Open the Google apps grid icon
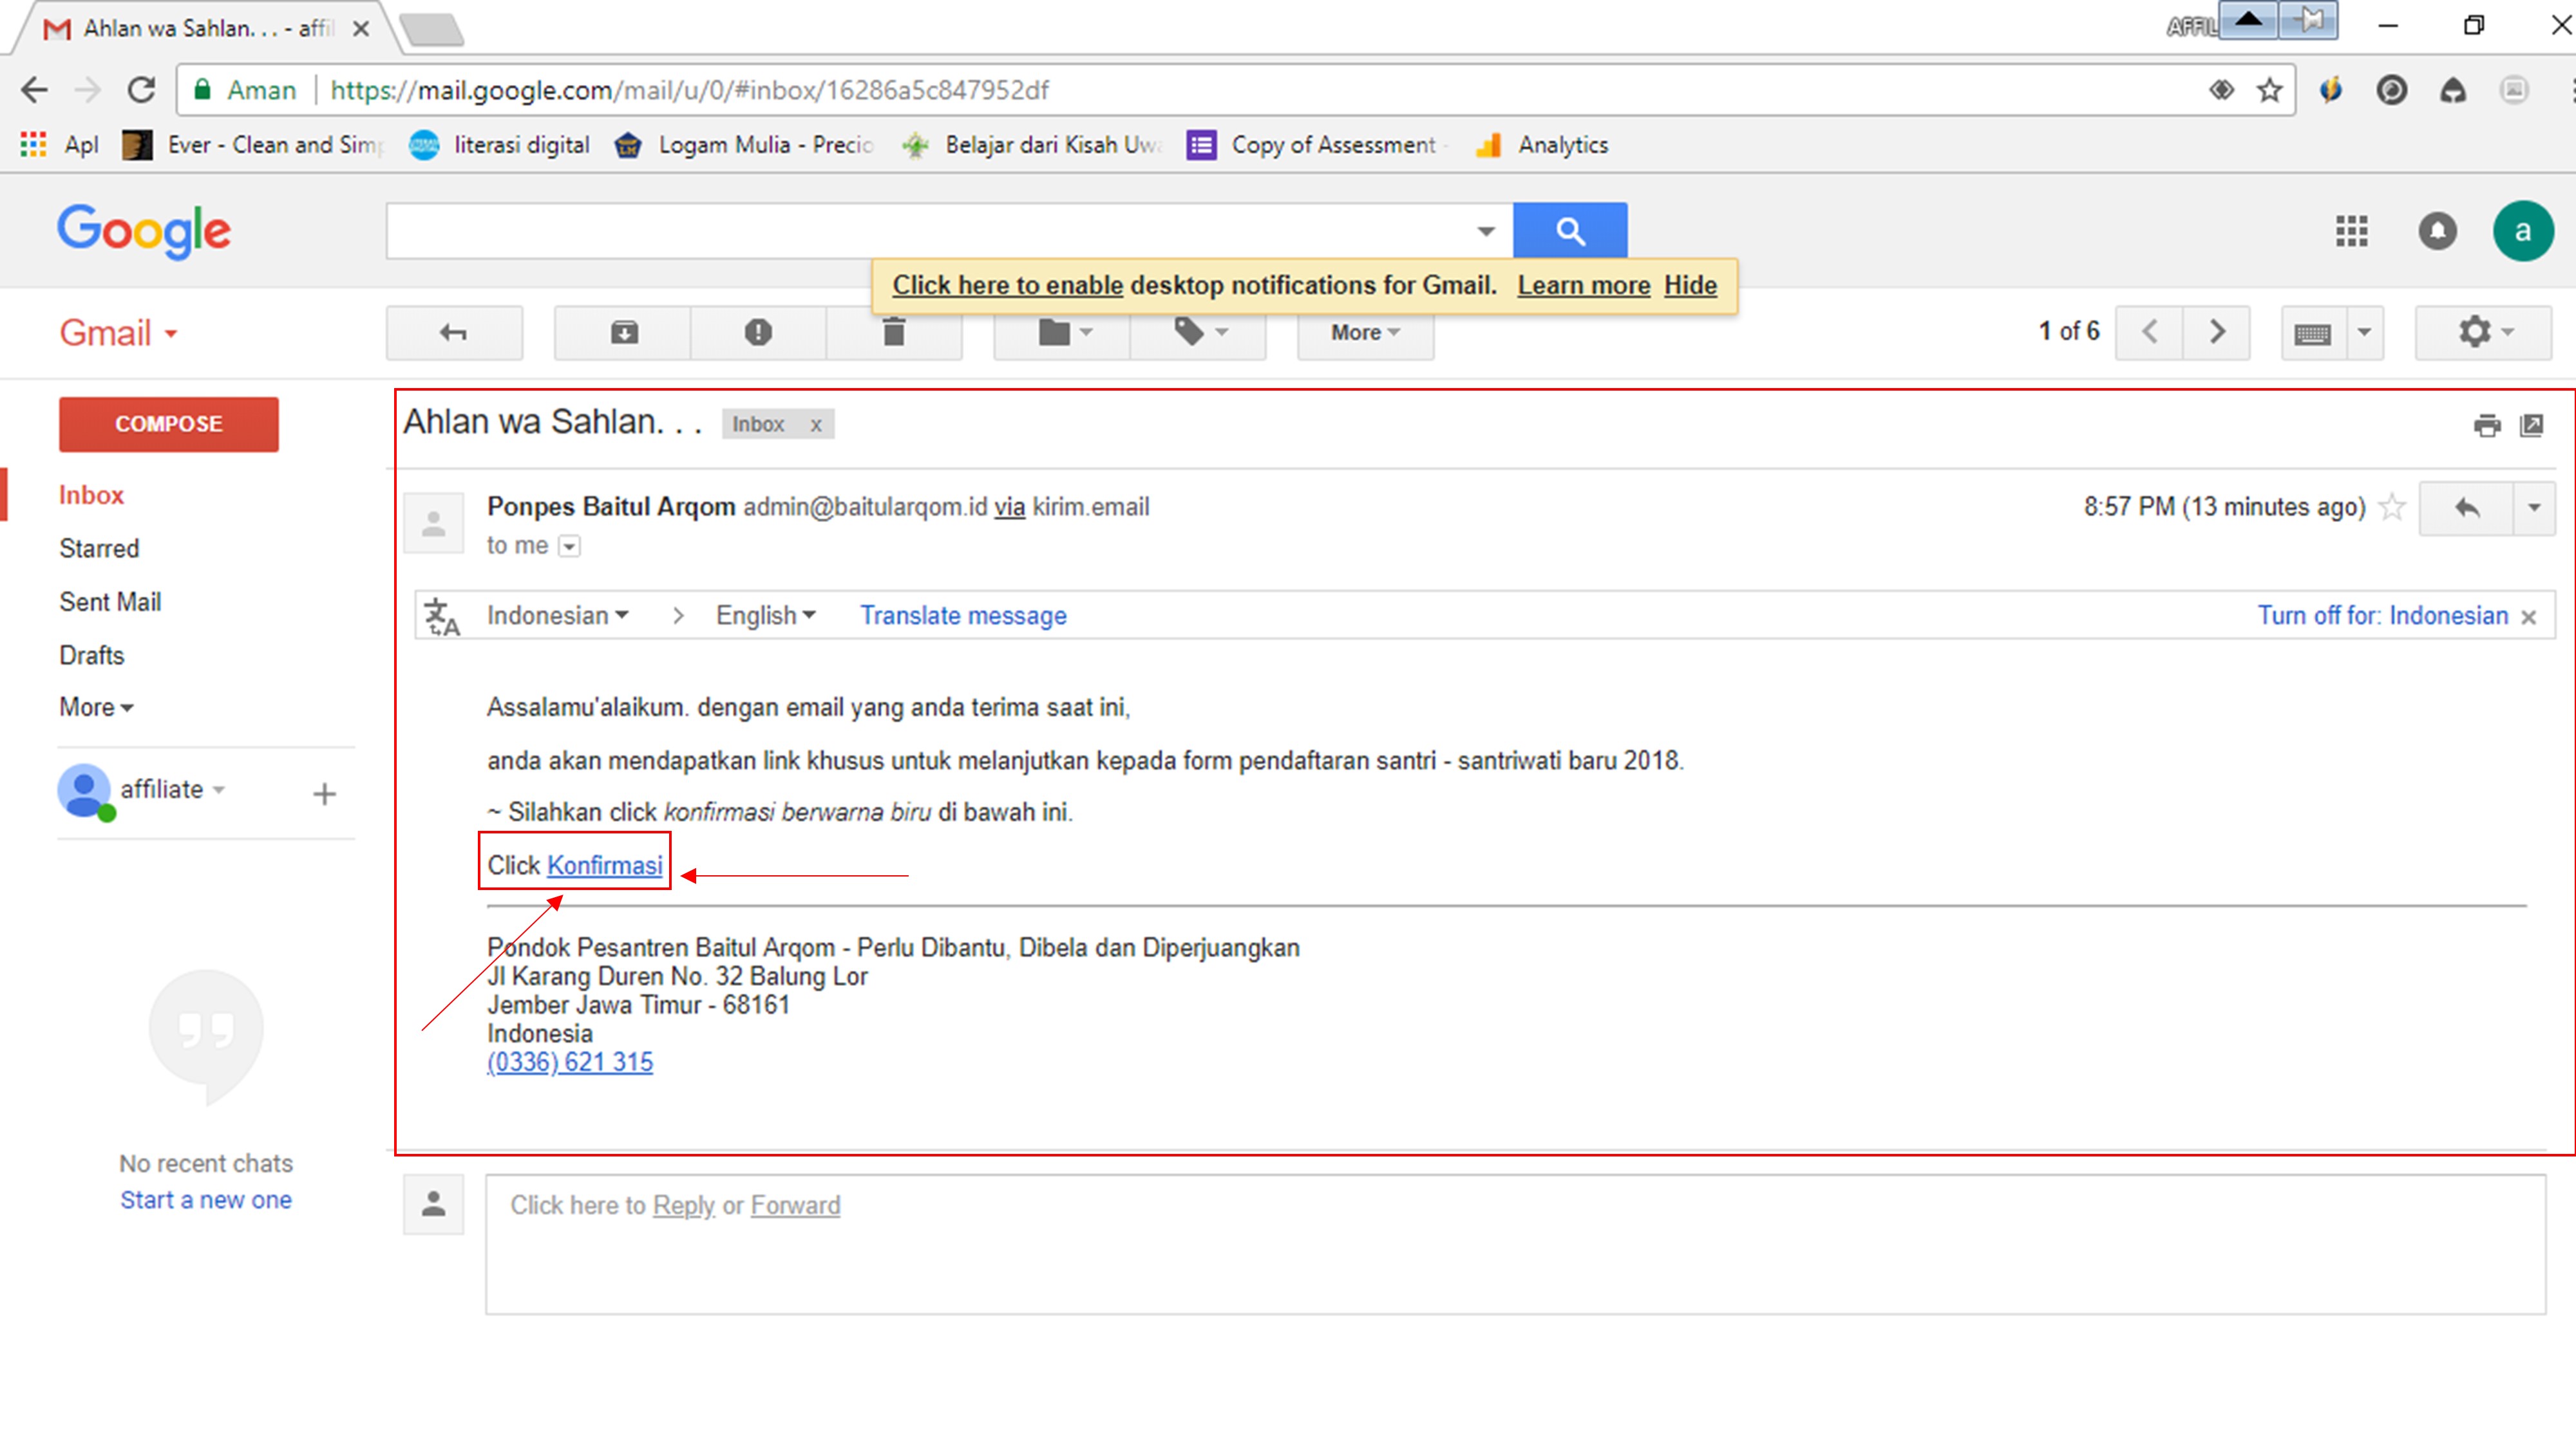The image size is (2576, 1448). pyautogui.click(x=2351, y=231)
